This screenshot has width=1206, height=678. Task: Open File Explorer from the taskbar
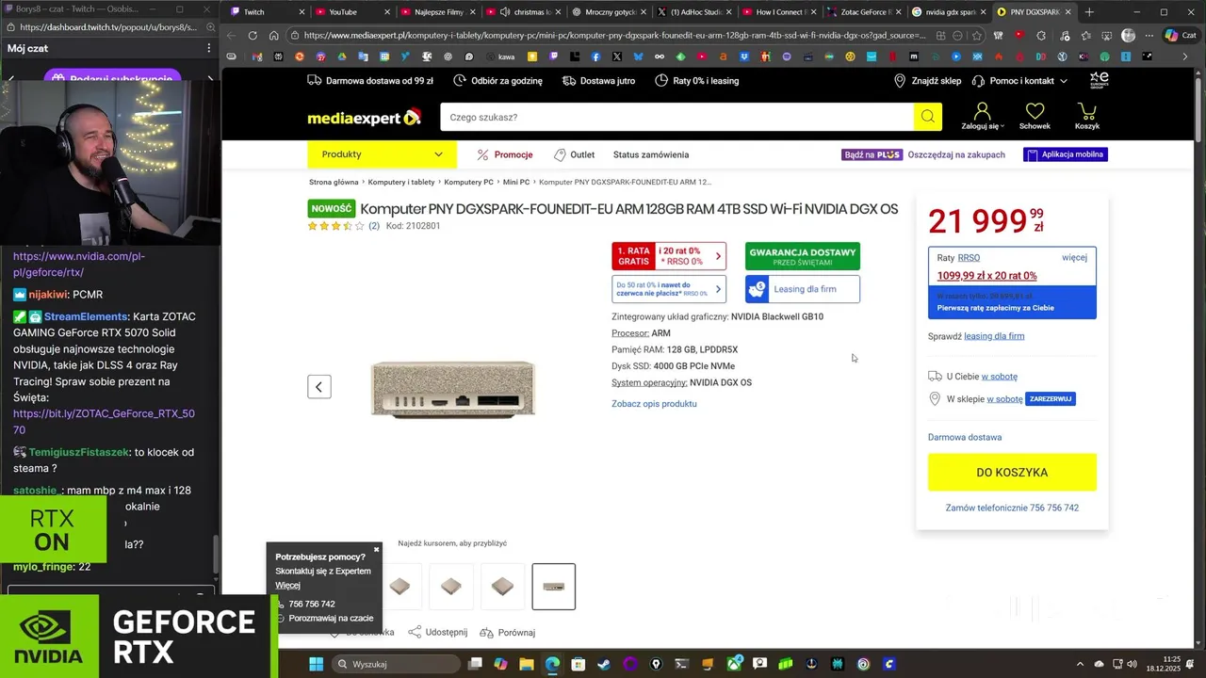(x=527, y=664)
